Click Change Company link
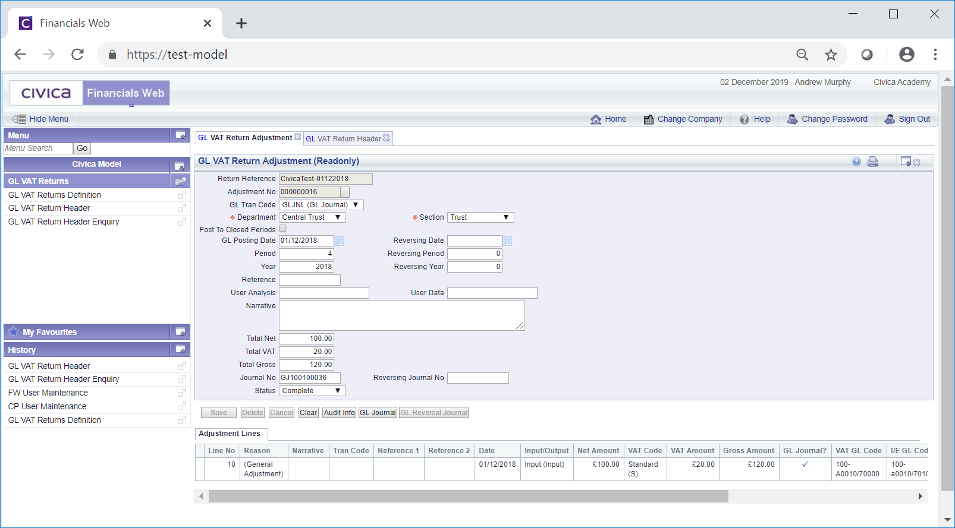The width and height of the screenshot is (955, 528). [683, 119]
